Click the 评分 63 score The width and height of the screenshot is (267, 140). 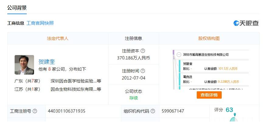[224, 110]
